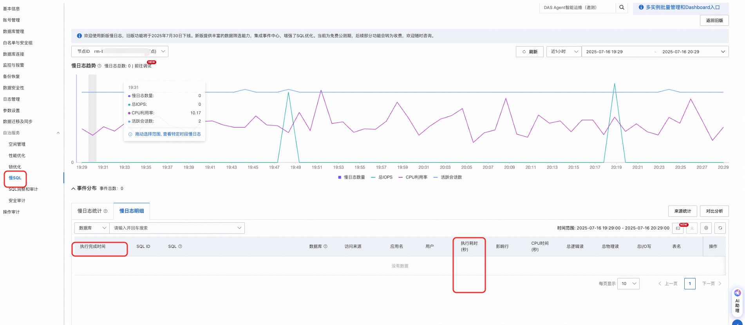Viewport: 745px width, 325px height.
Task: Open the 近1小时 time range dropdown
Action: tap(564, 52)
